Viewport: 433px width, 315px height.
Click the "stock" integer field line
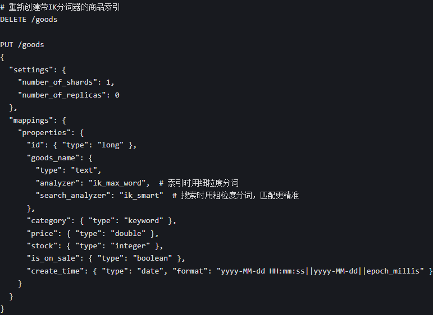click(95, 246)
